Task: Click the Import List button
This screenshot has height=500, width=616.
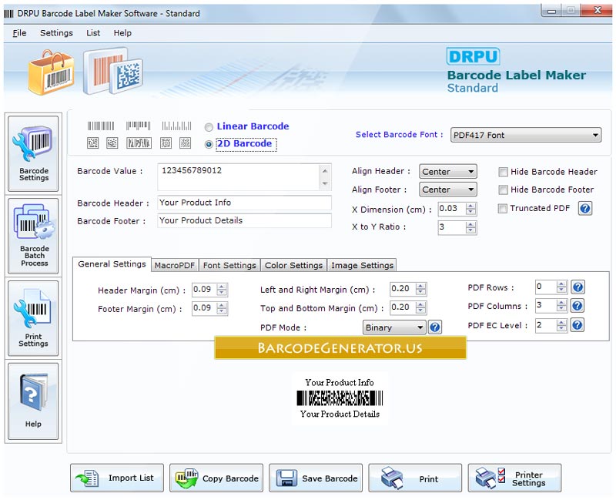Action: point(117,478)
